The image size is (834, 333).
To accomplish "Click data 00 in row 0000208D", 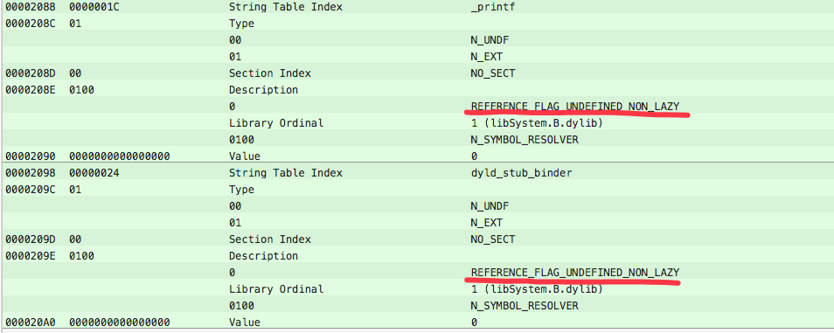I will (x=75, y=73).
